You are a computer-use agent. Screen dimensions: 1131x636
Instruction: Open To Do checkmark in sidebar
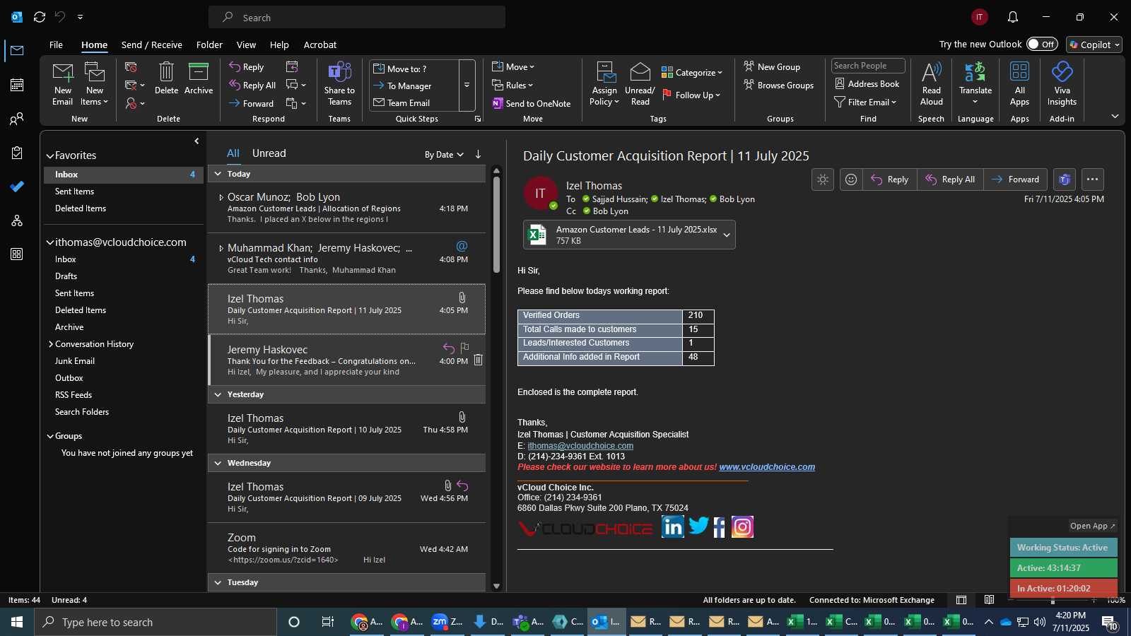click(x=17, y=187)
